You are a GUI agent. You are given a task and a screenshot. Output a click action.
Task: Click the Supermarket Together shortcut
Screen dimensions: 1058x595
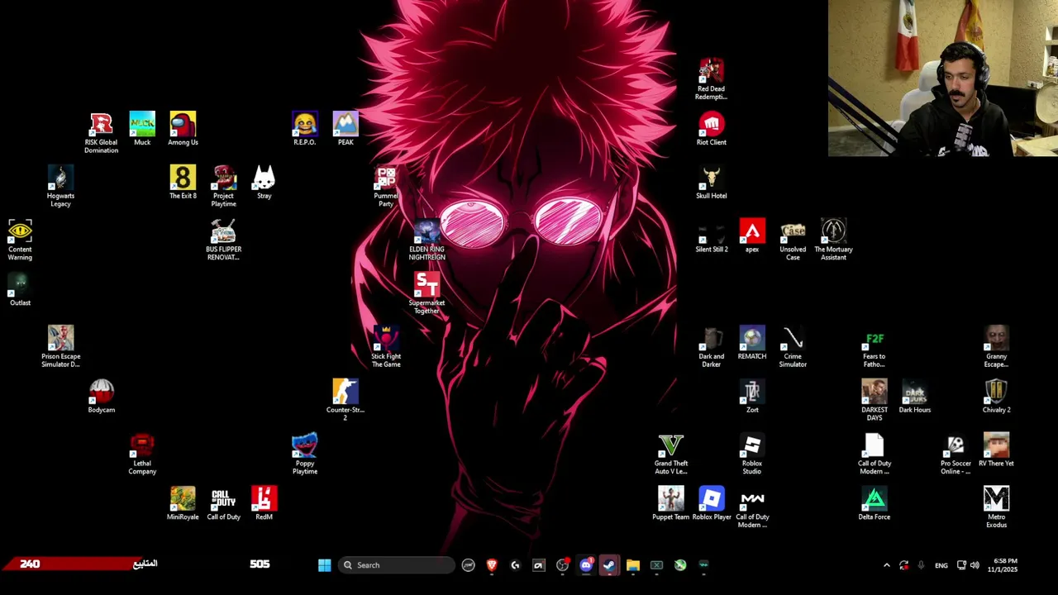click(427, 294)
